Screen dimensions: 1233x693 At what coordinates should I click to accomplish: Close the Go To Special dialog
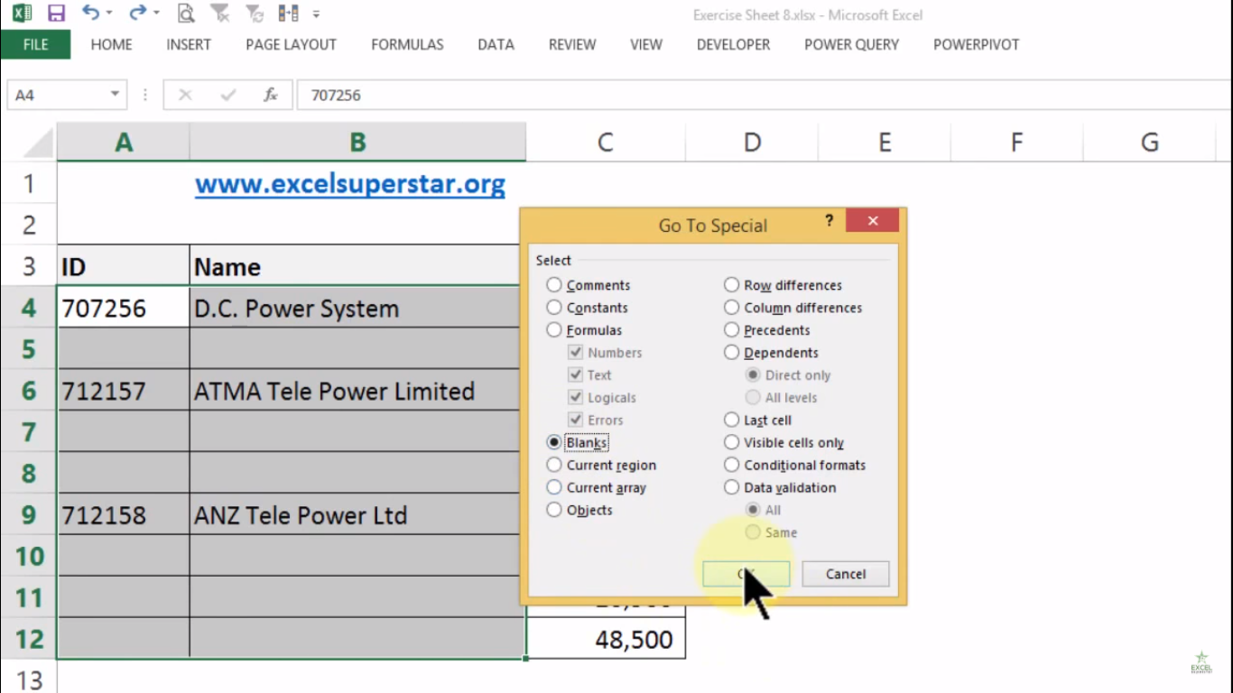click(x=872, y=221)
